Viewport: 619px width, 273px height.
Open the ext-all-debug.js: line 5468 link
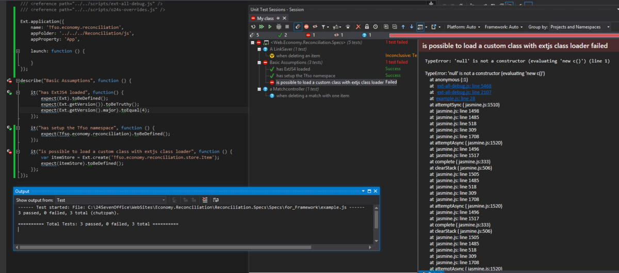[464, 86]
